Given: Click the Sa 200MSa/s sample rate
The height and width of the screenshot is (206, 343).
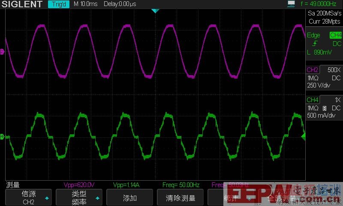Looking at the screenshot, I should [x=325, y=13].
